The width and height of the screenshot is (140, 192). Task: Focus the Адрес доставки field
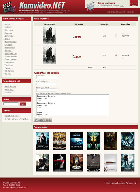click(x=46, y=90)
